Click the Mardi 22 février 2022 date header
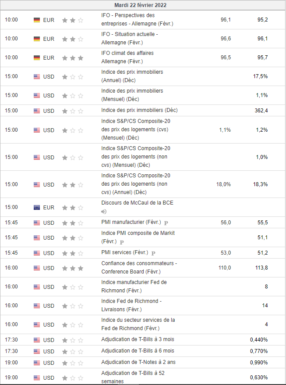Screen dimensions: 286x385 pos(140,5)
